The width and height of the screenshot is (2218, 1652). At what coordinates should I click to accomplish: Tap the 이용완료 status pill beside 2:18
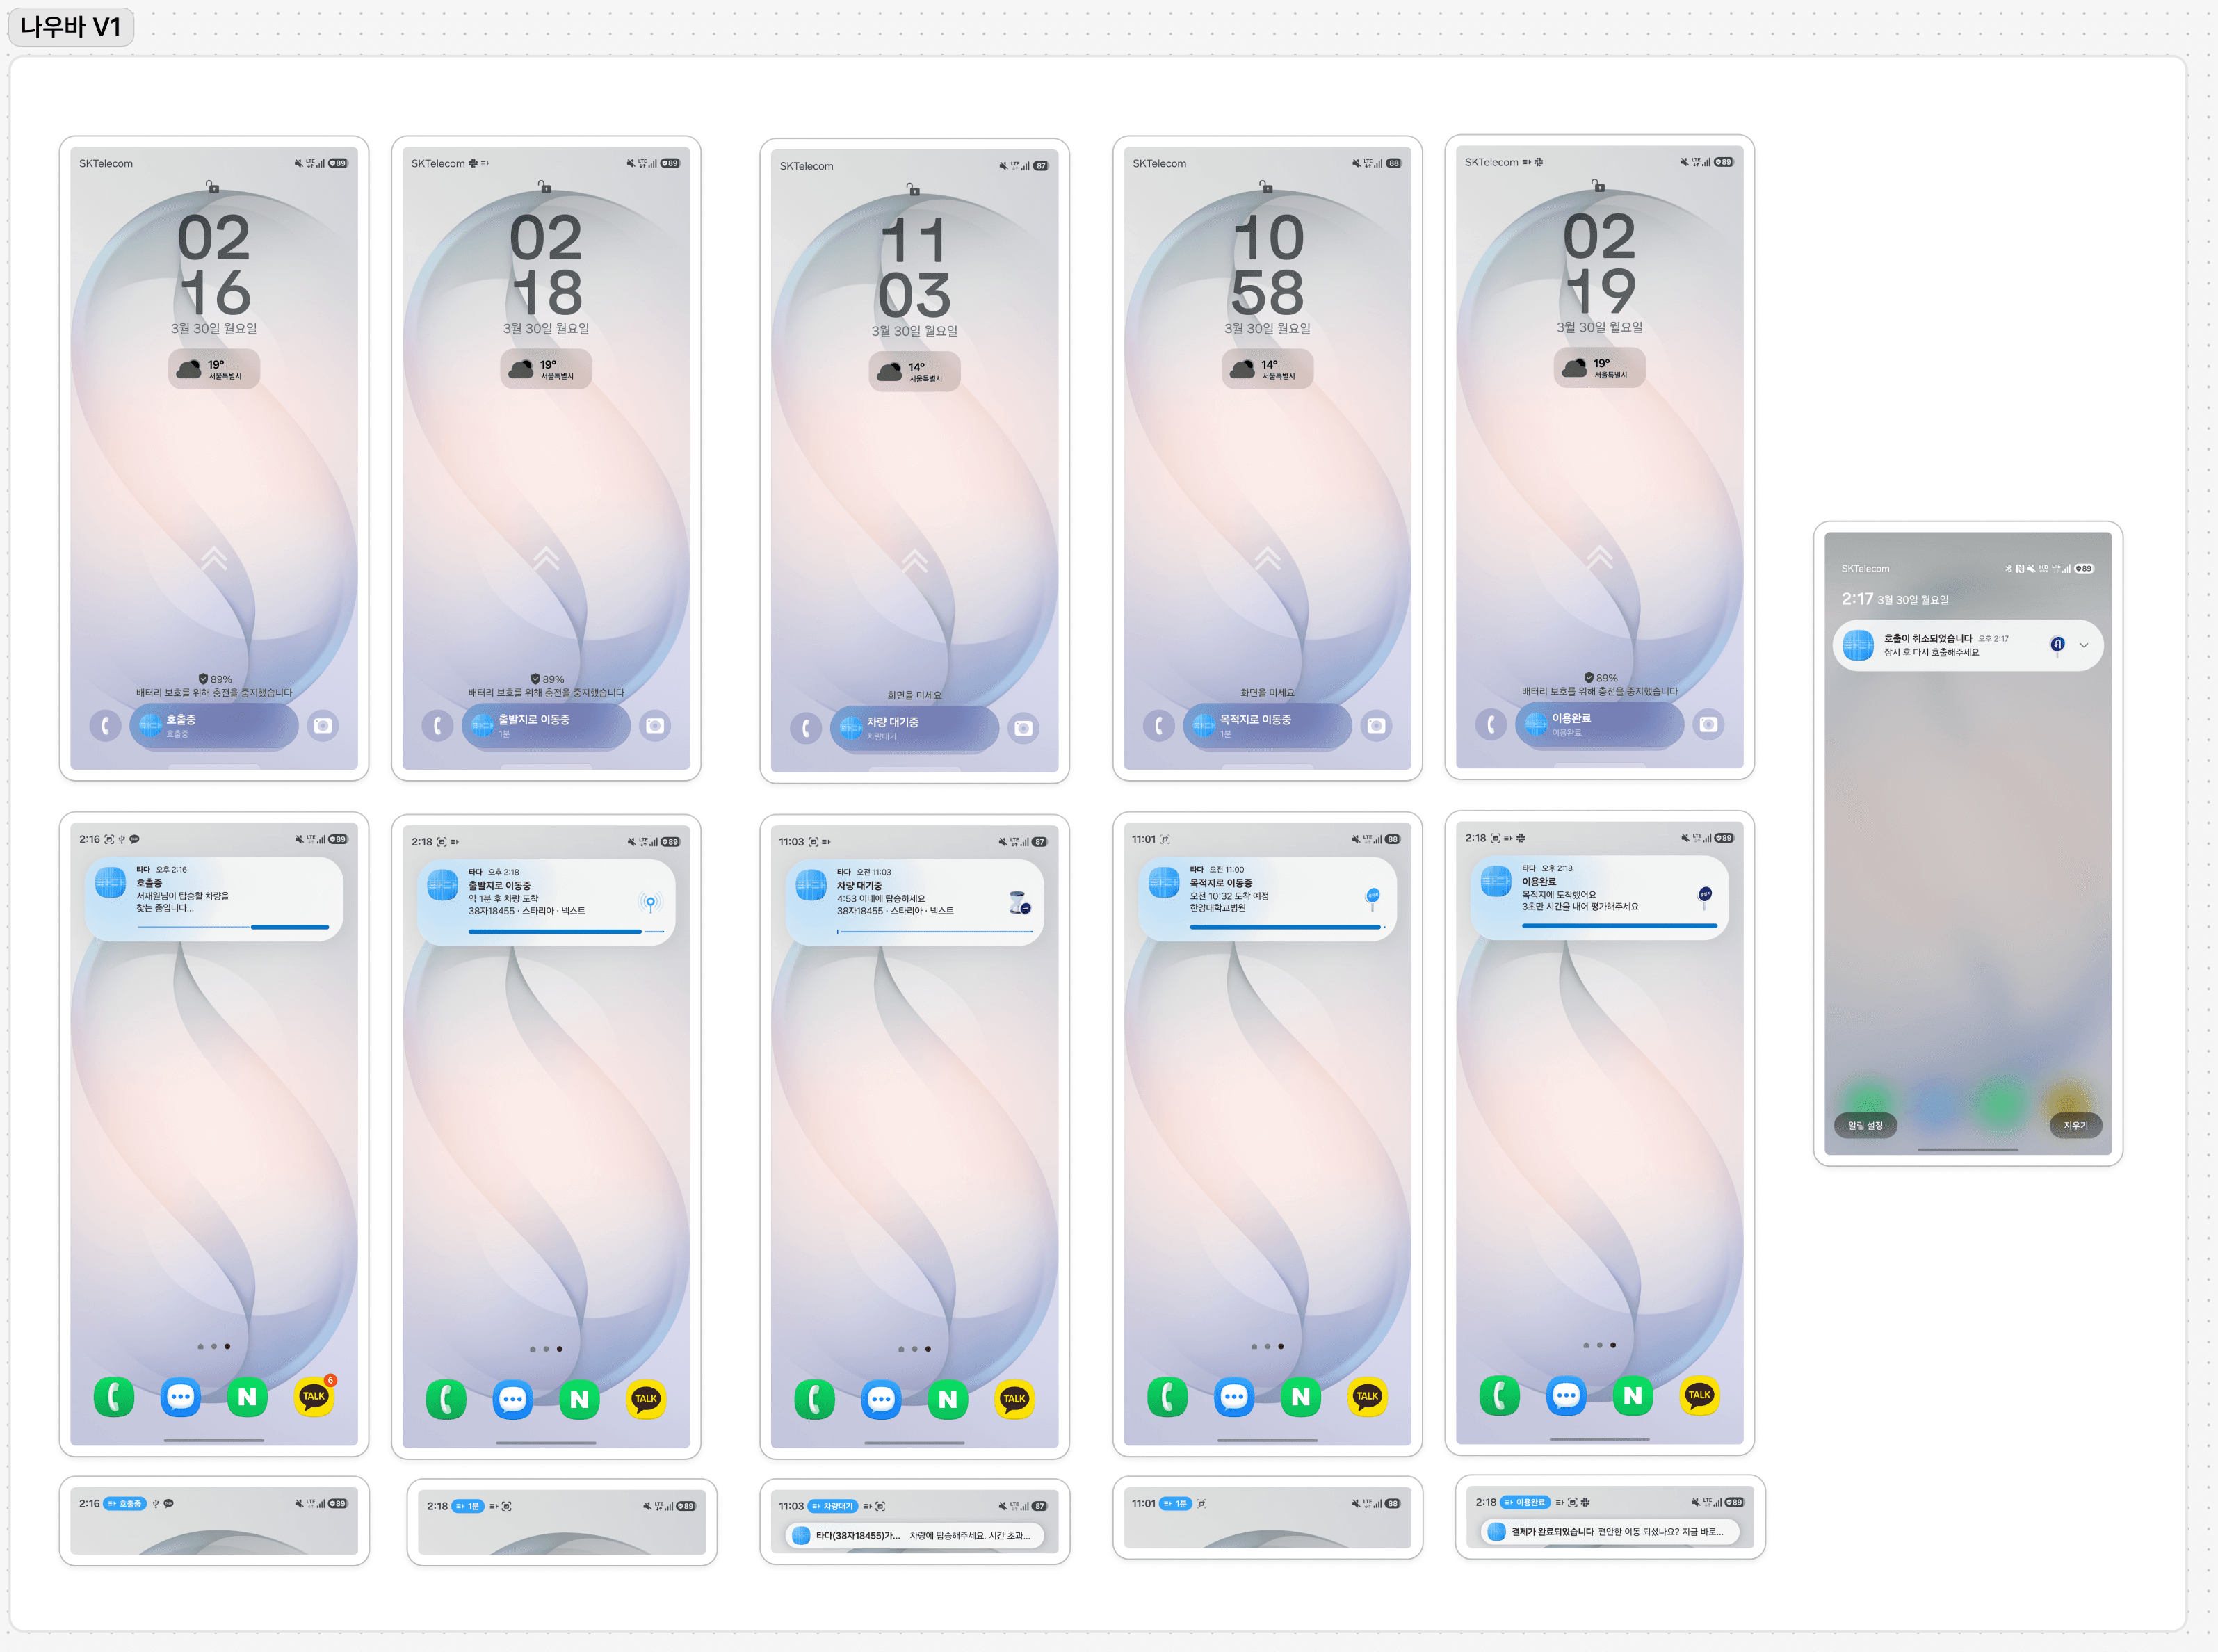point(1525,1502)
